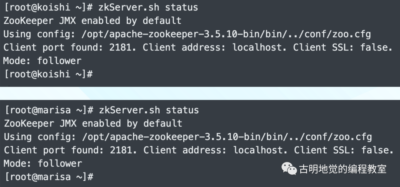The width and height of the screenshot is (400, 187).
Task: Click the zoo.cfg config path in koishi terminal
Action: tap(226, 34)
